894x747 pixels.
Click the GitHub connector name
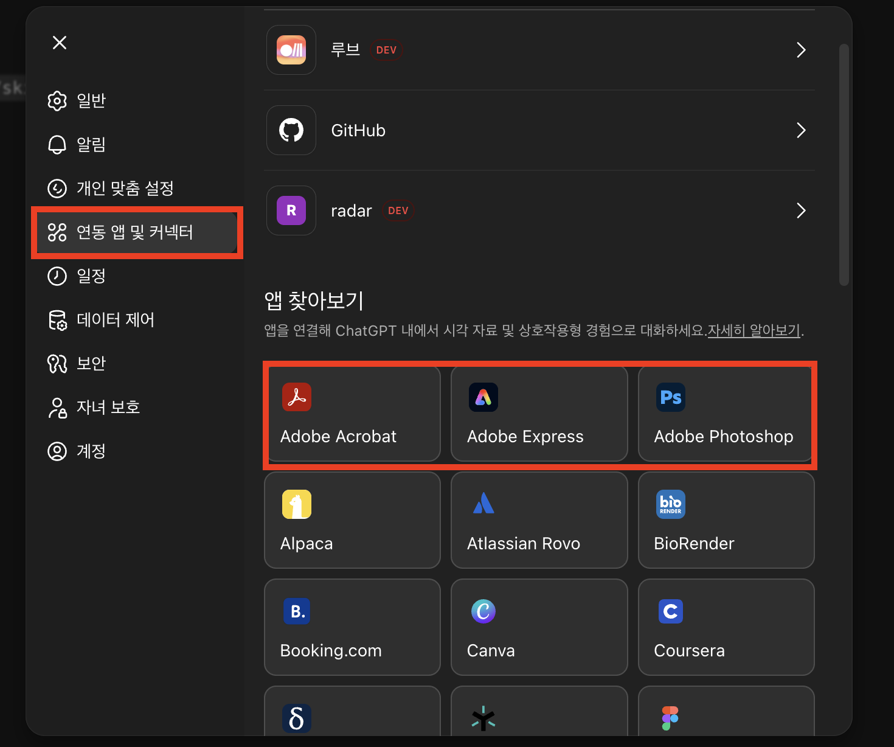coord(358,130)
